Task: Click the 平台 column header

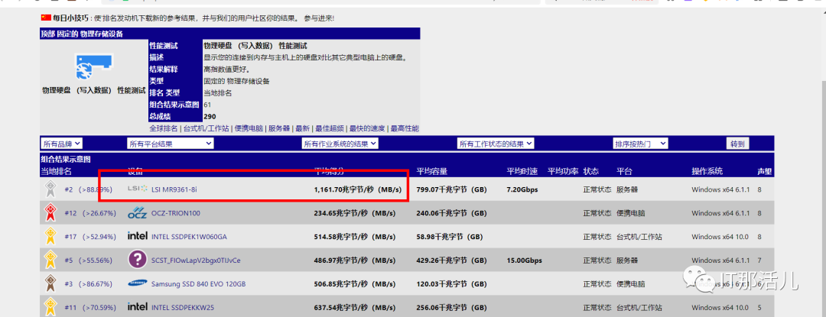Action: (x=624, y=171)
